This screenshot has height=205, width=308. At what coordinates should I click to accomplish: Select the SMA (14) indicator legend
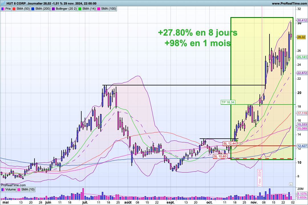click(87, 9)
